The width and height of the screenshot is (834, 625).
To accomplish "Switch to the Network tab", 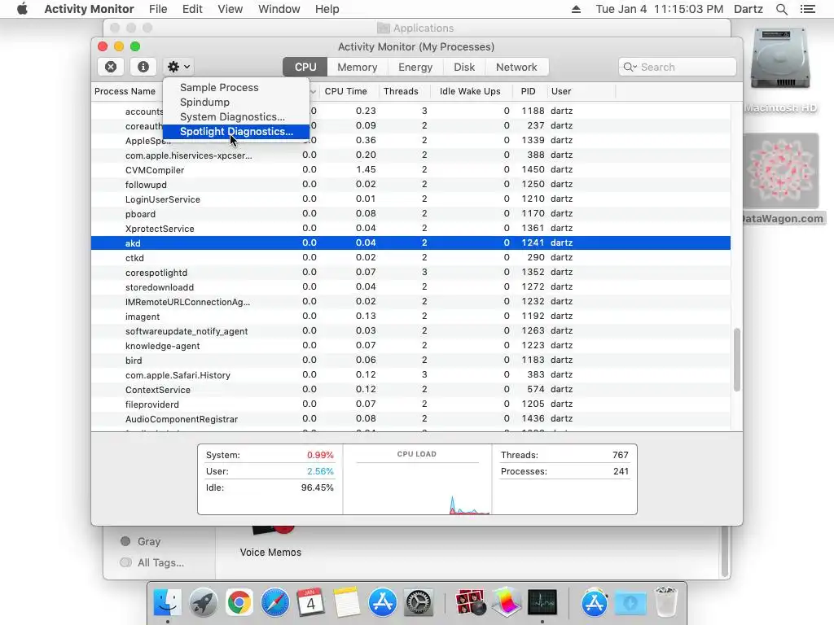I will (x=516, y=67).
